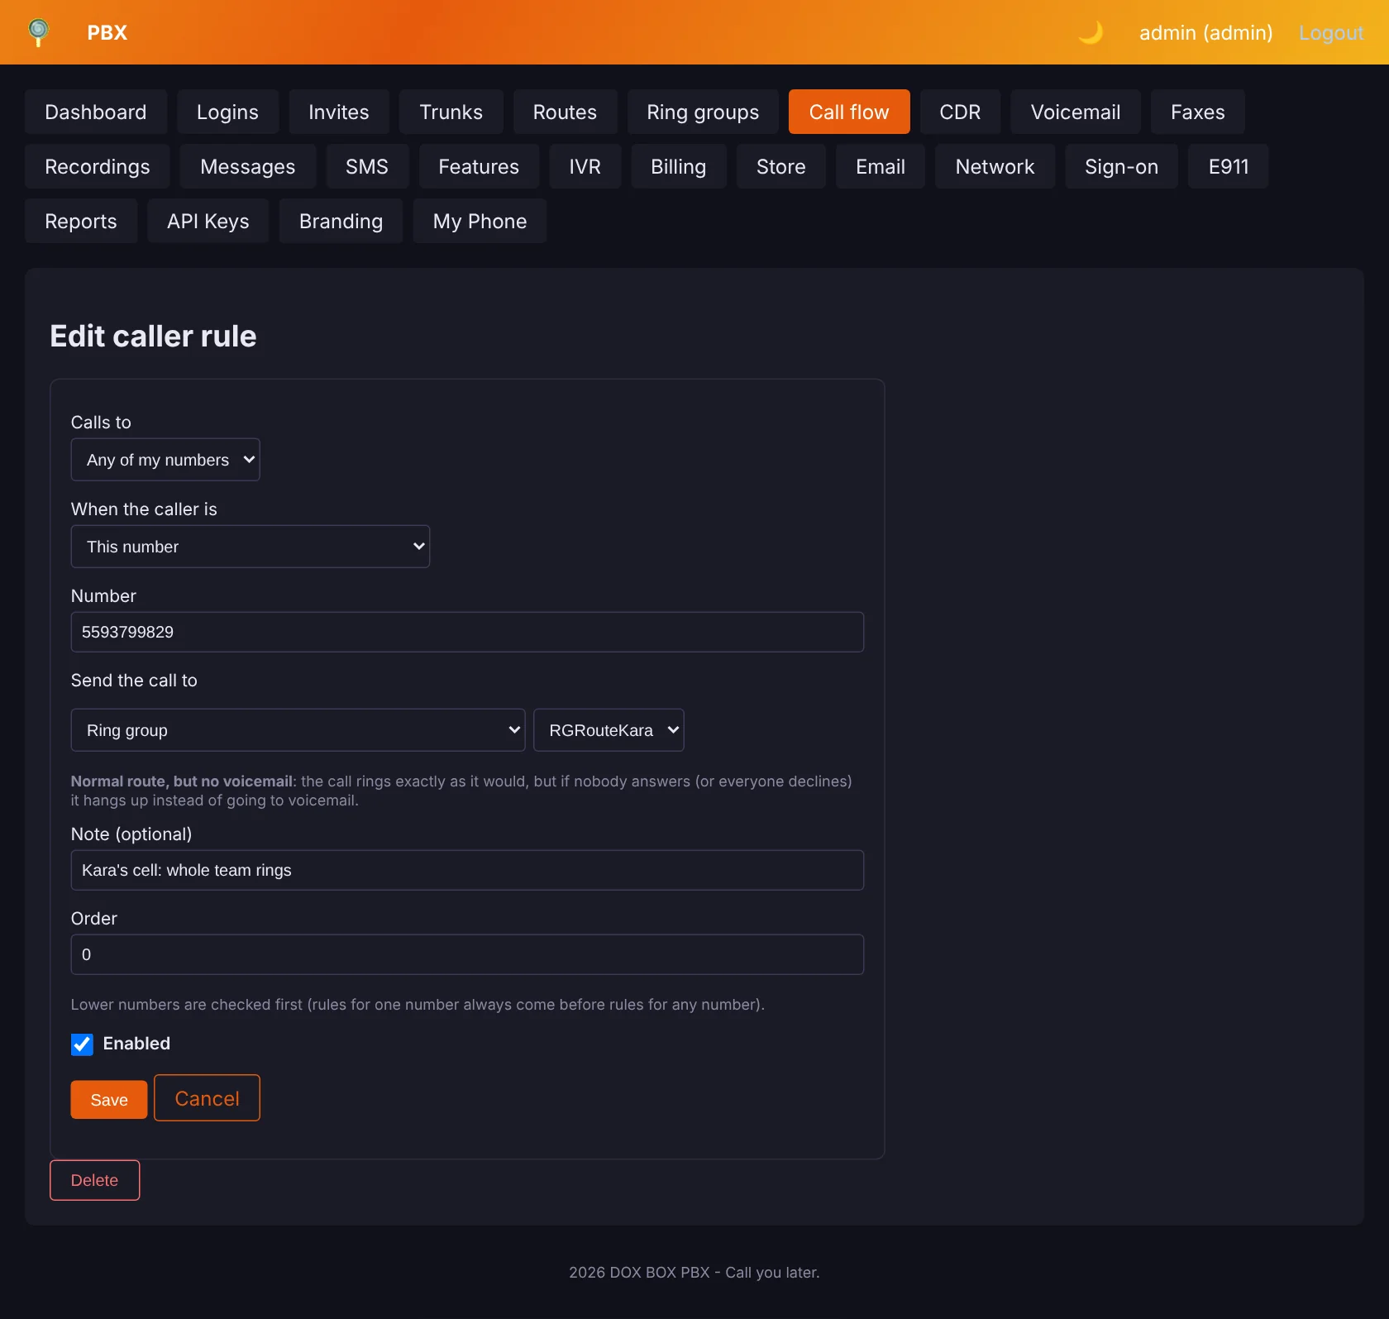This screenshot has width=1389, height=1319.
Task: Cancel editing the caller rule
Action: [208, 1098]
